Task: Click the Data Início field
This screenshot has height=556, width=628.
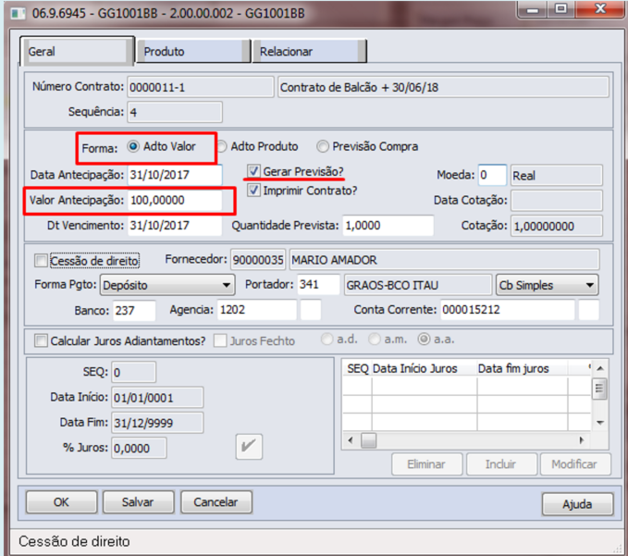Action: [x=157, y=398]
